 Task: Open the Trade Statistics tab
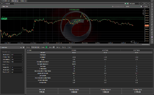tap(35, 47)
